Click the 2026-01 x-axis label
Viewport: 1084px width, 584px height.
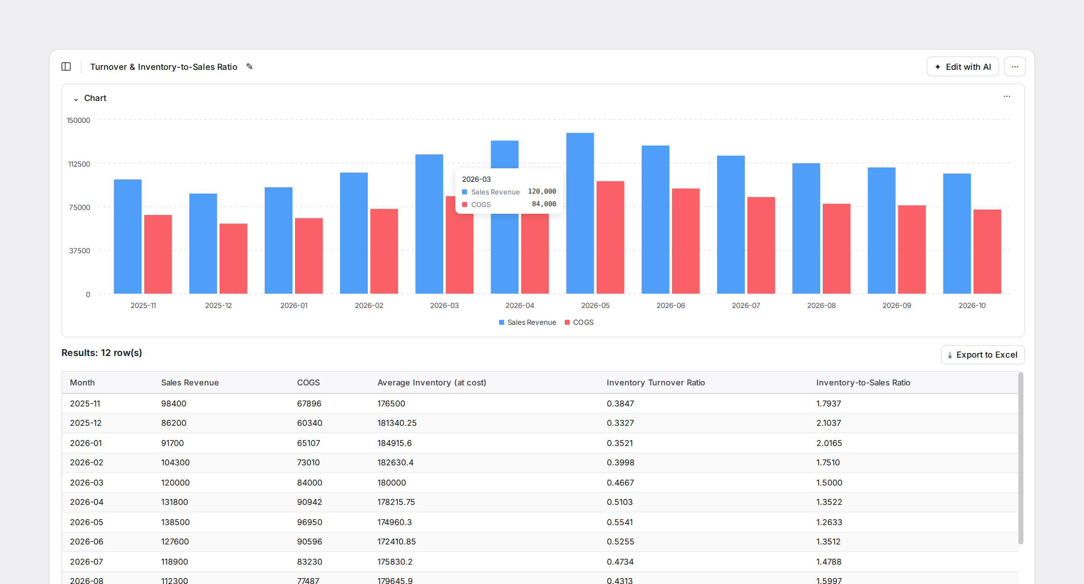(x=294, y=305)
